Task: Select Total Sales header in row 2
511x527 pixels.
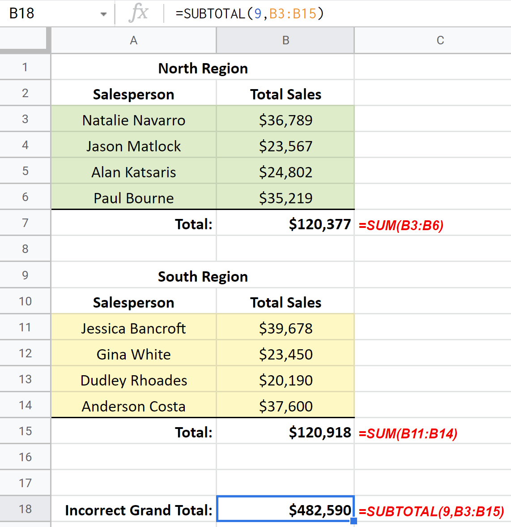Action: coord(285,94)
